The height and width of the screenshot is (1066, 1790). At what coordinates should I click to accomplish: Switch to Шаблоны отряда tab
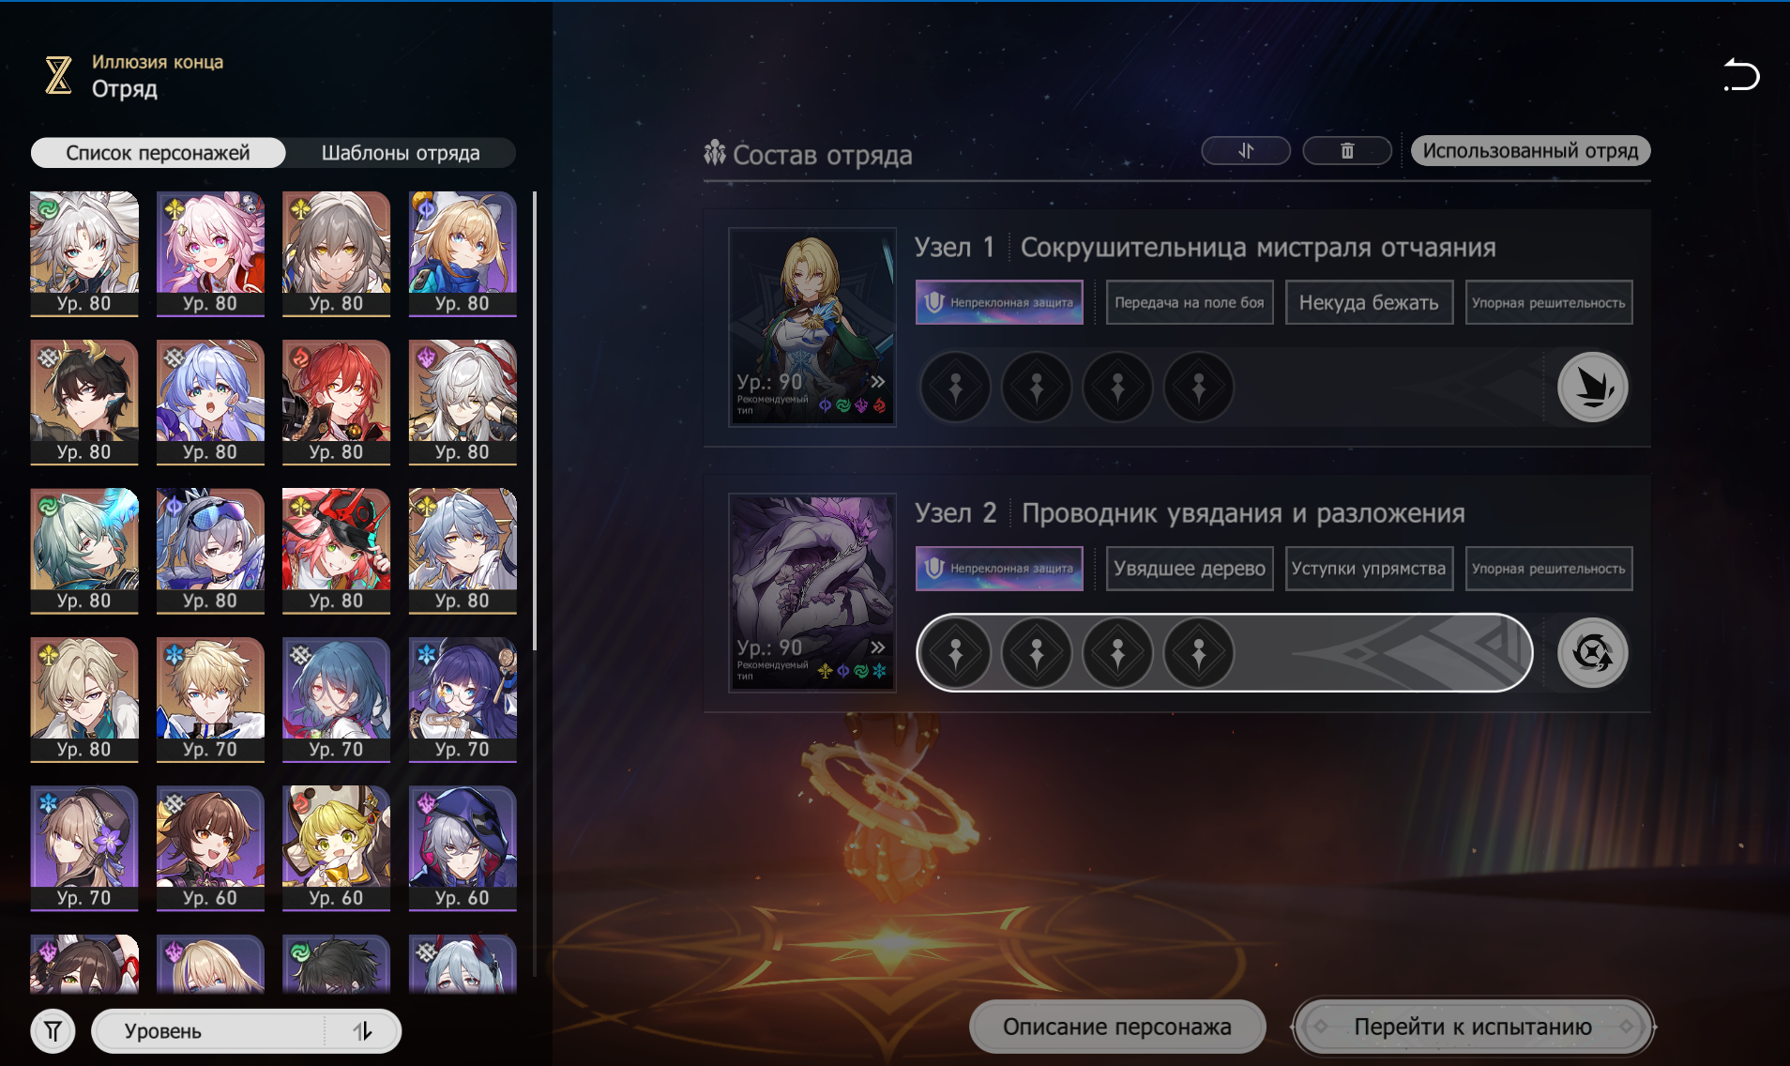pyautogui.click(x=401, y=153)
